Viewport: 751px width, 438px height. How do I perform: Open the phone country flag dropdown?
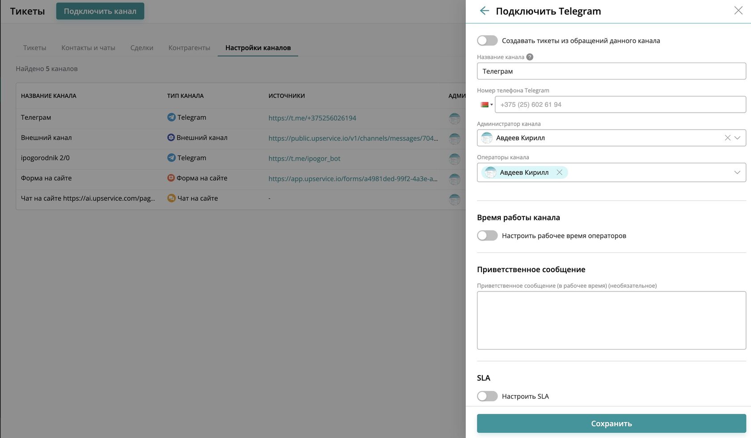coord(486,105)
